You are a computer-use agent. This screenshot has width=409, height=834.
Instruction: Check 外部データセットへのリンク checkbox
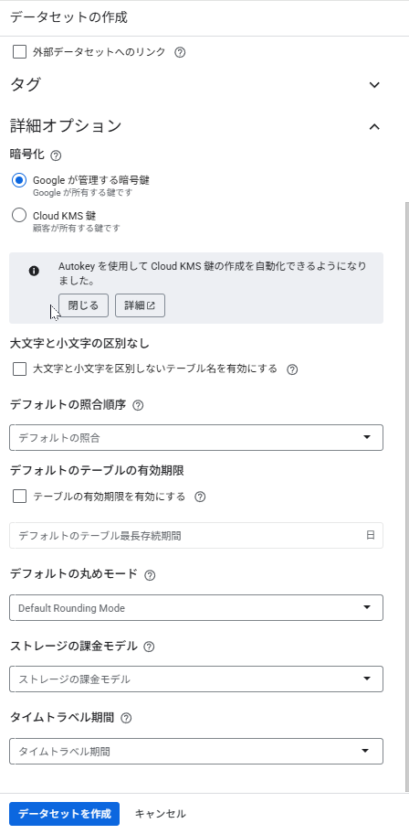coord(20,52)
